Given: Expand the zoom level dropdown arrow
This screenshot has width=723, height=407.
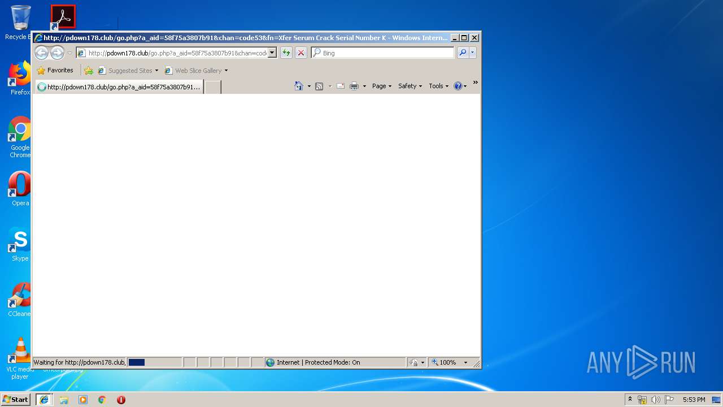Looking at the screenshot, I should pyautogui.click(x=466, y=362).
